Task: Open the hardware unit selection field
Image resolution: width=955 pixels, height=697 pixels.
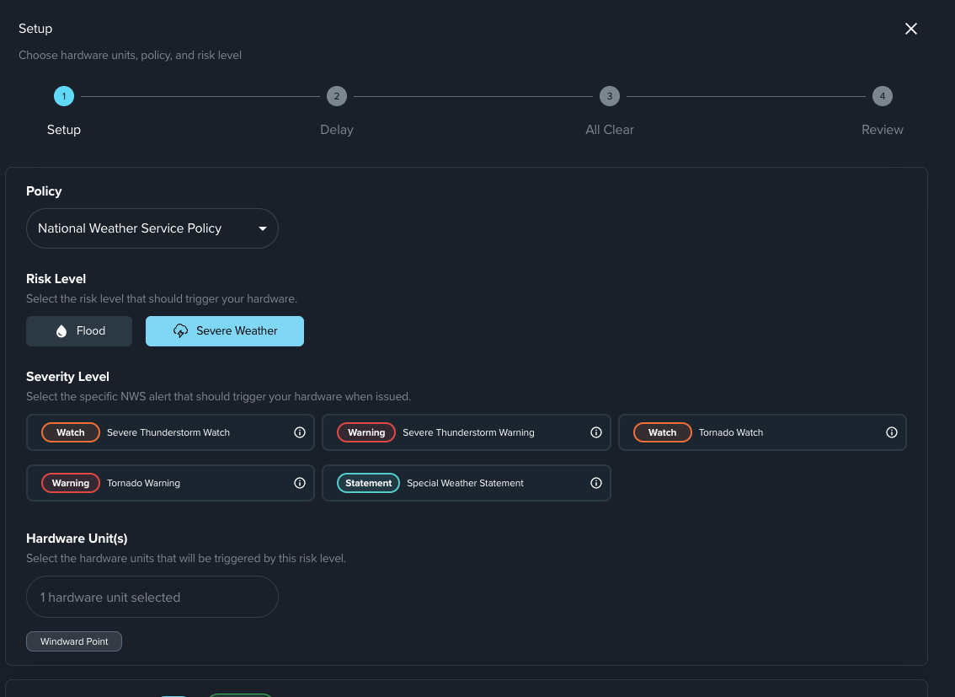Action: point(152,597)
